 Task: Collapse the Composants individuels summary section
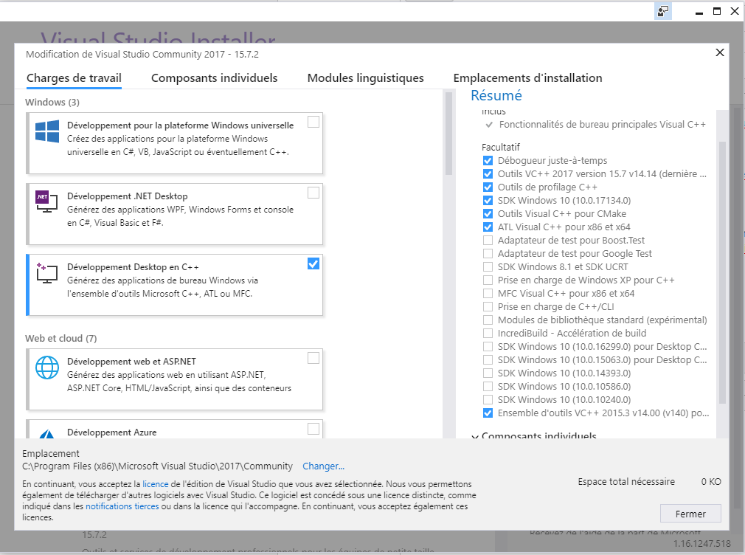pyautogui.click(x=474, y=436)
